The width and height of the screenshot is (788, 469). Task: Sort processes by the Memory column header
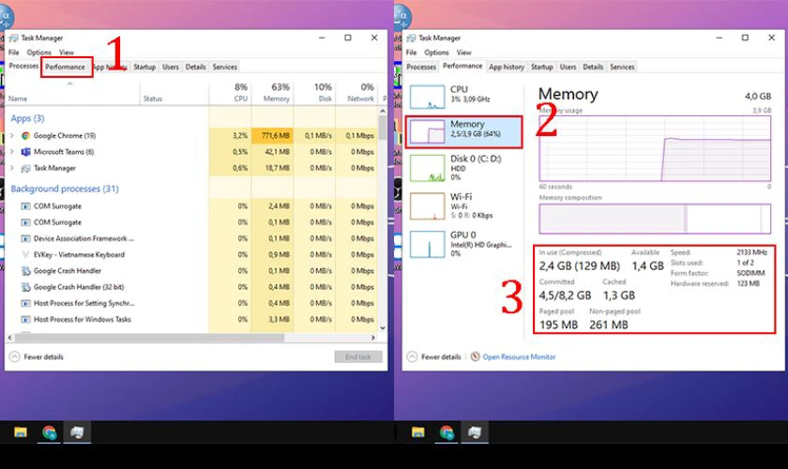point(276,93)
